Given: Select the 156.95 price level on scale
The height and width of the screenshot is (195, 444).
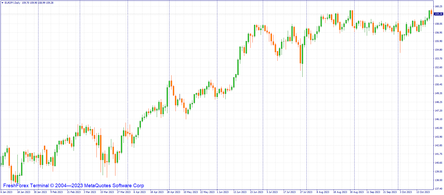Looking at the screenshot, I should tap(438, 33).
